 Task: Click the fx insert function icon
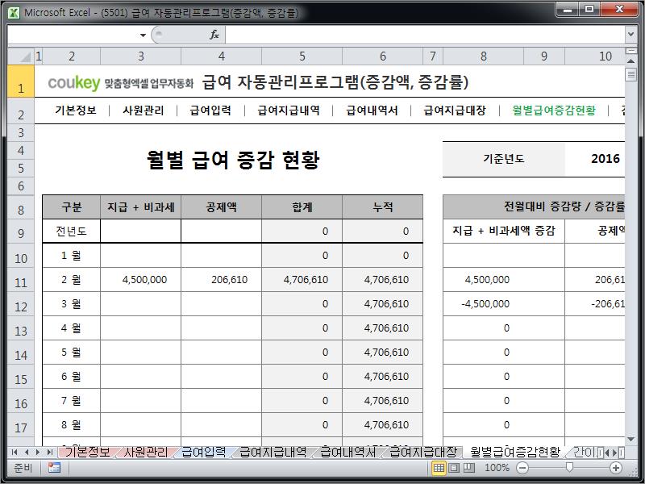point(214,35)
